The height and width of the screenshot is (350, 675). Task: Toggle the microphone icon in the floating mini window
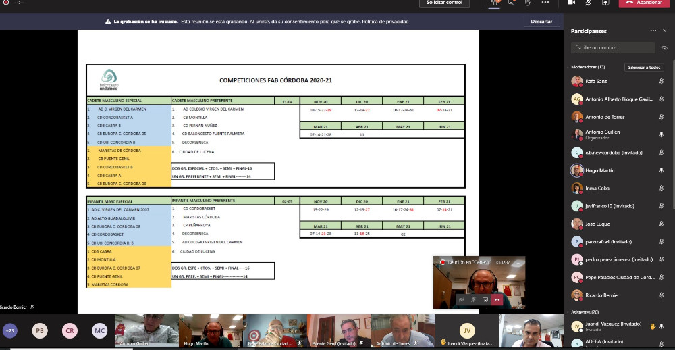(474, 299)
